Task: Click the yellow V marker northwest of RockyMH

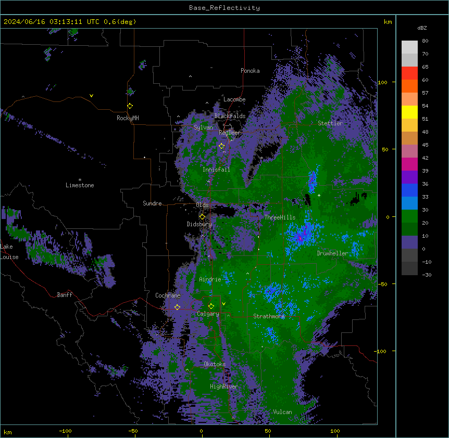Action: coord(91,96)
